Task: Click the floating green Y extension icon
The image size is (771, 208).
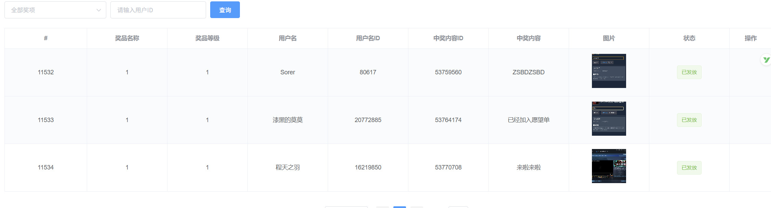Action: (x=766, y=60)
